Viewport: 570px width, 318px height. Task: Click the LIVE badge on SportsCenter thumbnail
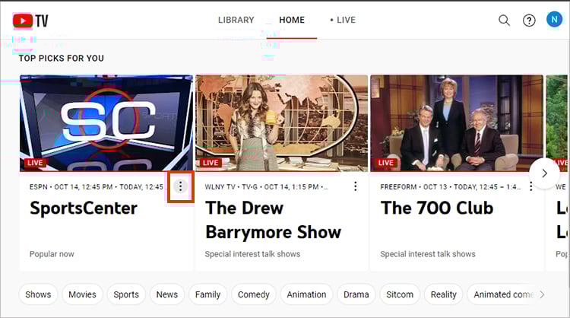point(35,163)
